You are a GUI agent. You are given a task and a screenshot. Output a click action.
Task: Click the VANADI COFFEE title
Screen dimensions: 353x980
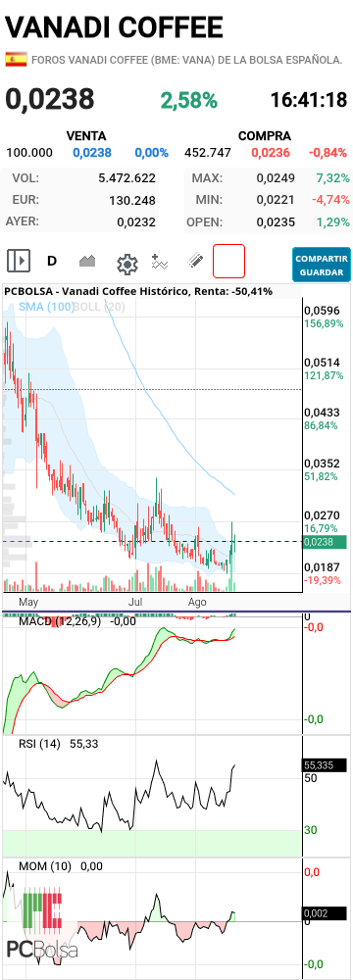(x=114, y=27)
